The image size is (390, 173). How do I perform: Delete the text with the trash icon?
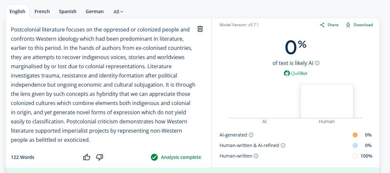[x=200, y=29]
